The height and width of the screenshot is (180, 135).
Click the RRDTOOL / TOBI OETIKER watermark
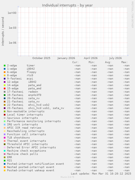coord(132,14)
